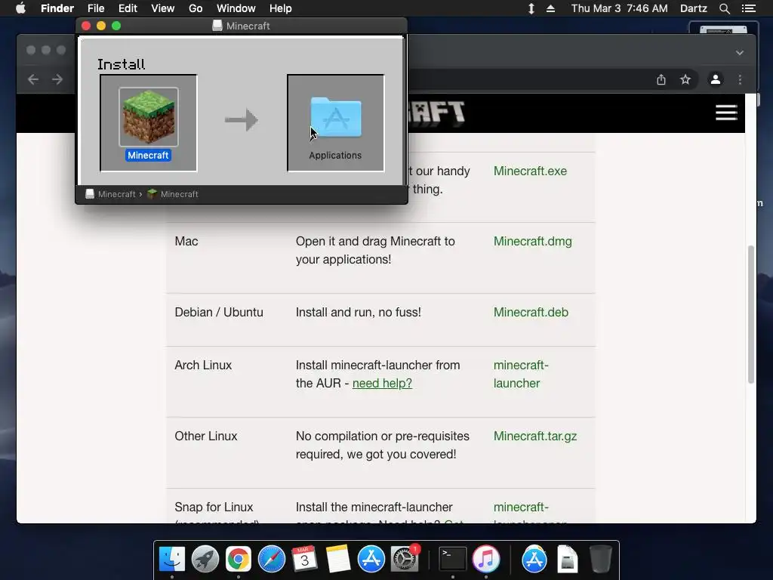Open the Edit menu
773x580 pixels.
pyautogui.click(x=128, y=8)
